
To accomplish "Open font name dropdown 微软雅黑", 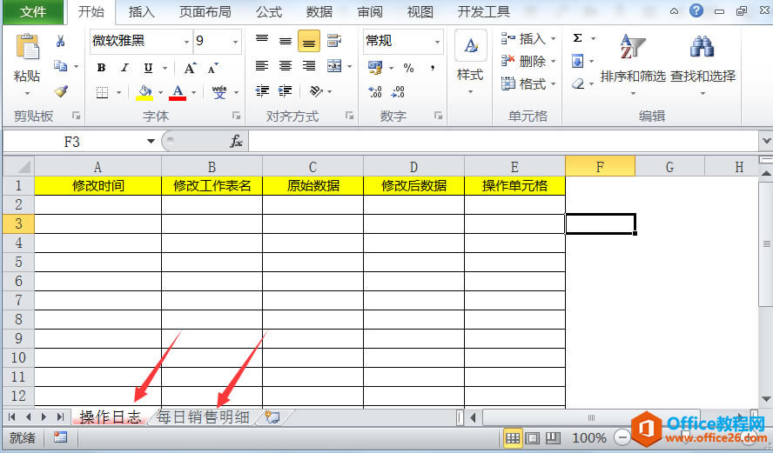I will coord(186,42).
